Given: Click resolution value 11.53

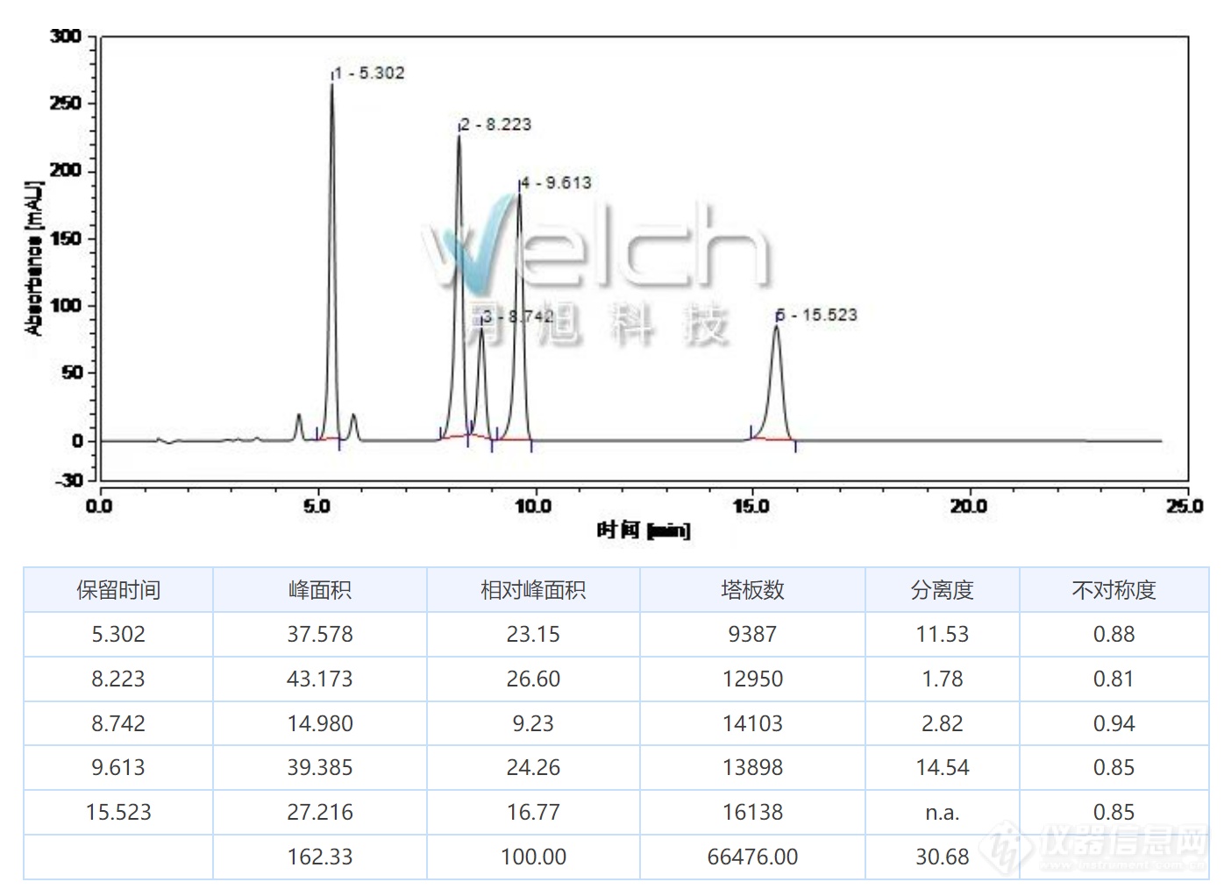Looking at the screenshot, I should [943, 634].
